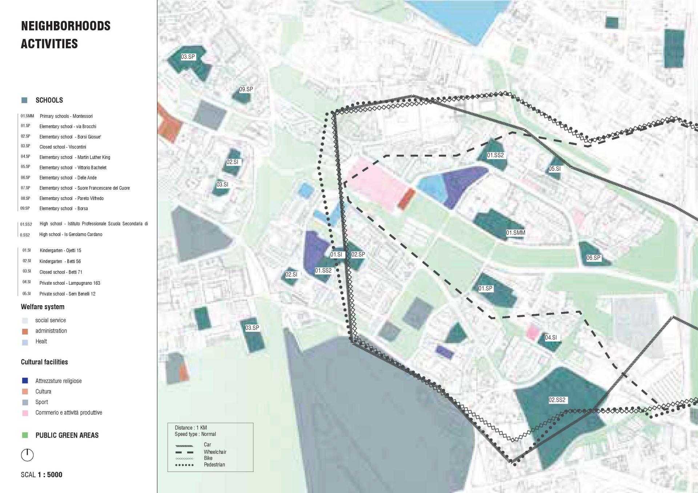The height and width of the screenshot is (493, 698).
Task: Select the administration orange legend swatch
Action: click(25, 331)
